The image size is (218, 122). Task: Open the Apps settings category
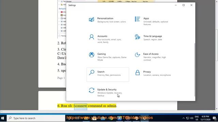[154, 21]
